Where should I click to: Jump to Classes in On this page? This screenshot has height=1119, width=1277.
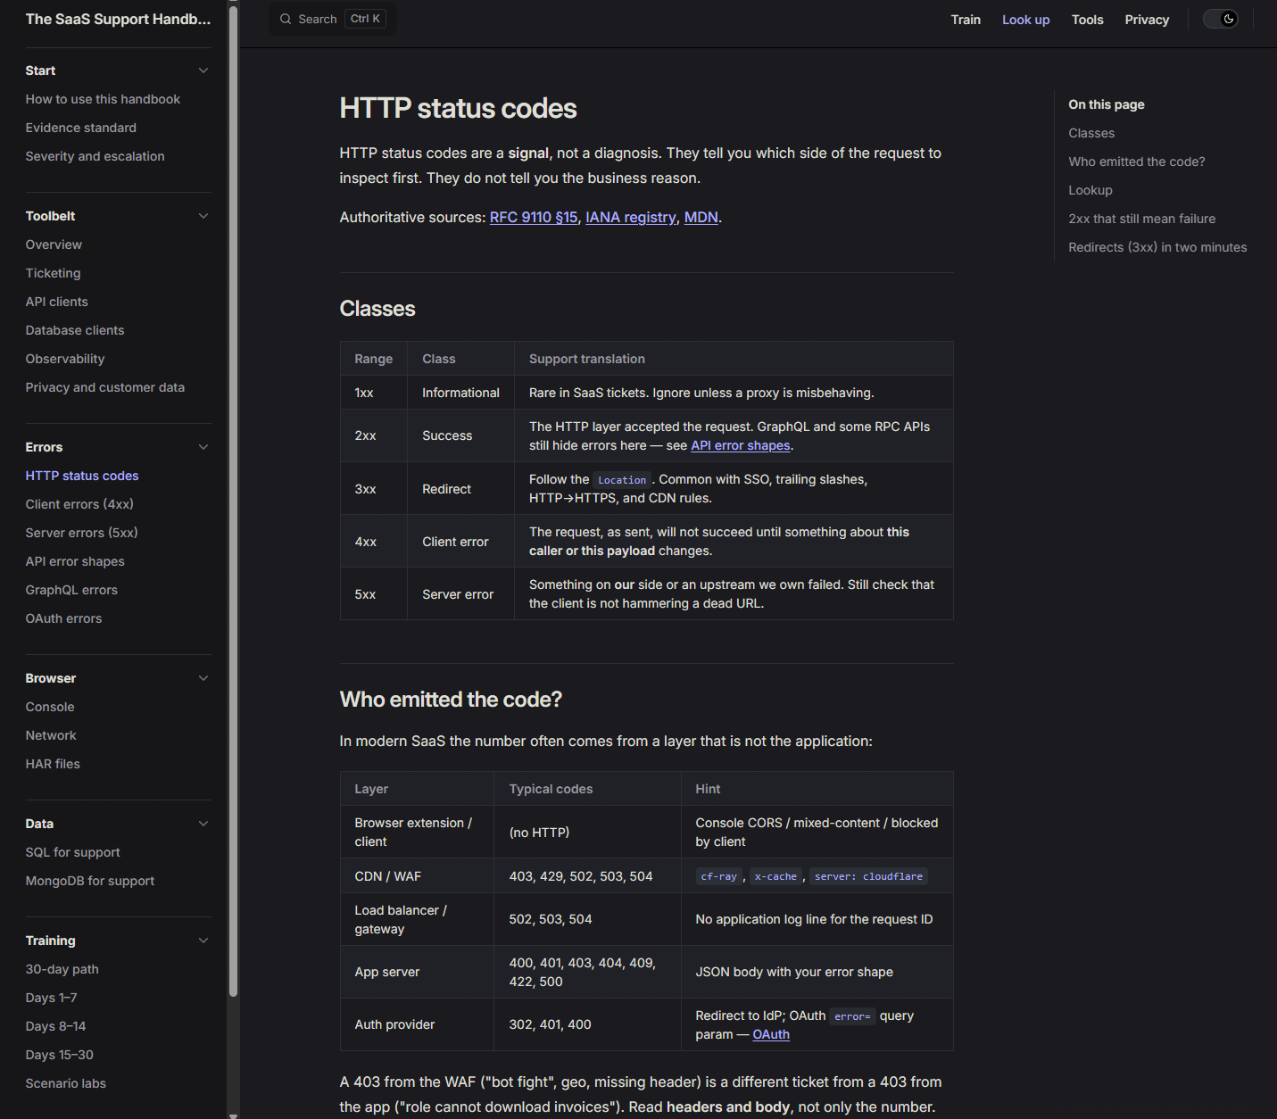pyautogui.click(x=1091, y=133)
